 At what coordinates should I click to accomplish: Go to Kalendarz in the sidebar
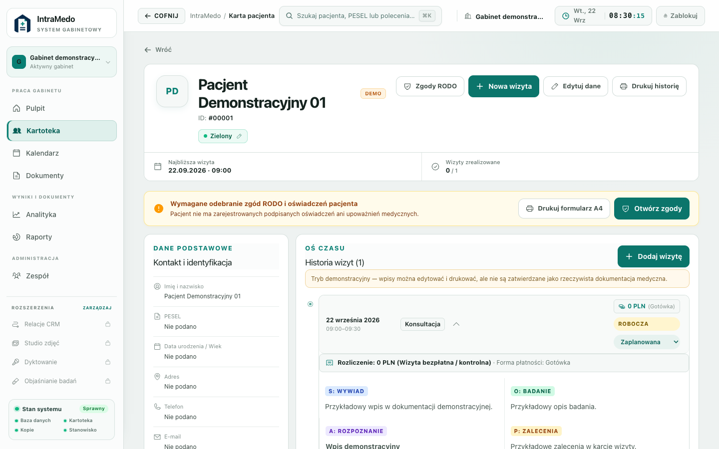[x=61, y=153]
